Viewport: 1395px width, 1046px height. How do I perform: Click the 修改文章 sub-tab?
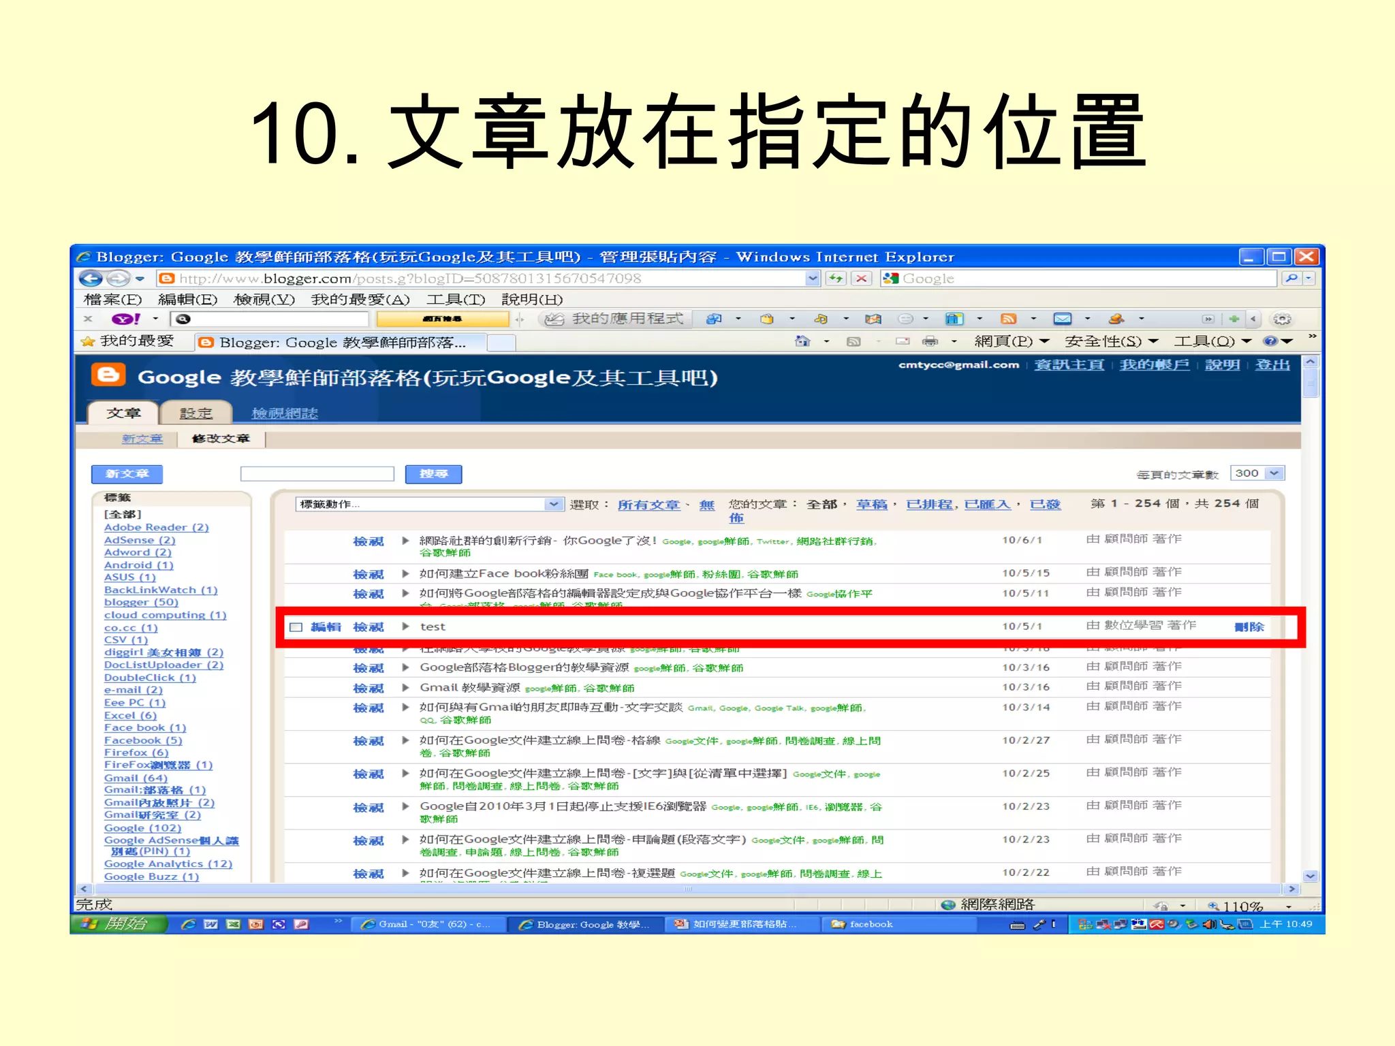[221, 439]
